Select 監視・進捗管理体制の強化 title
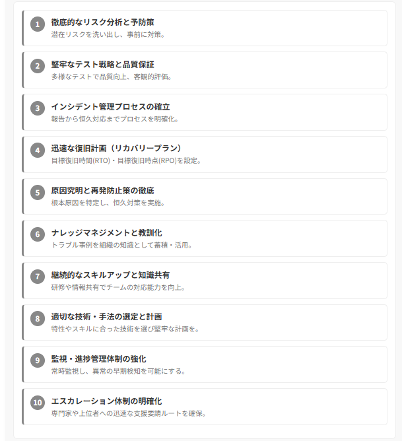 (x=98, y=358)
